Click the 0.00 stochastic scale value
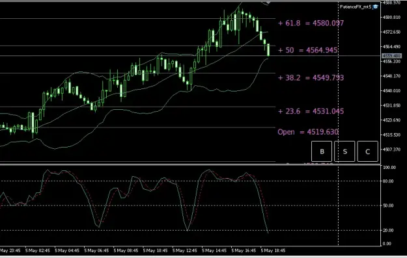 pos(387,244)
